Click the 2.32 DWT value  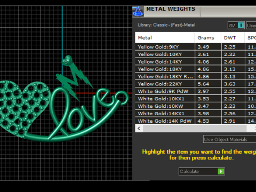click(230, 54)
